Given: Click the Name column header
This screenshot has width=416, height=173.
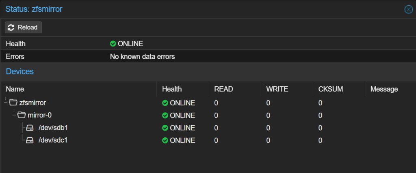Looking at the screenshot, I should pos(15,89).
